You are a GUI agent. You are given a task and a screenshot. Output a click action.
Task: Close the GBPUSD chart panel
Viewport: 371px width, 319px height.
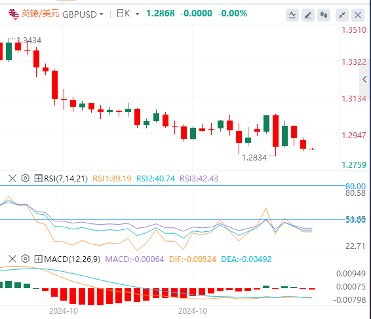(x=358, y=15)
